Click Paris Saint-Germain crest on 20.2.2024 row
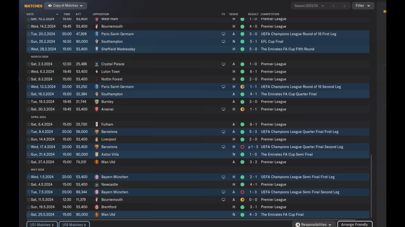The image size is (405, 227). click(x=97, y=34)
